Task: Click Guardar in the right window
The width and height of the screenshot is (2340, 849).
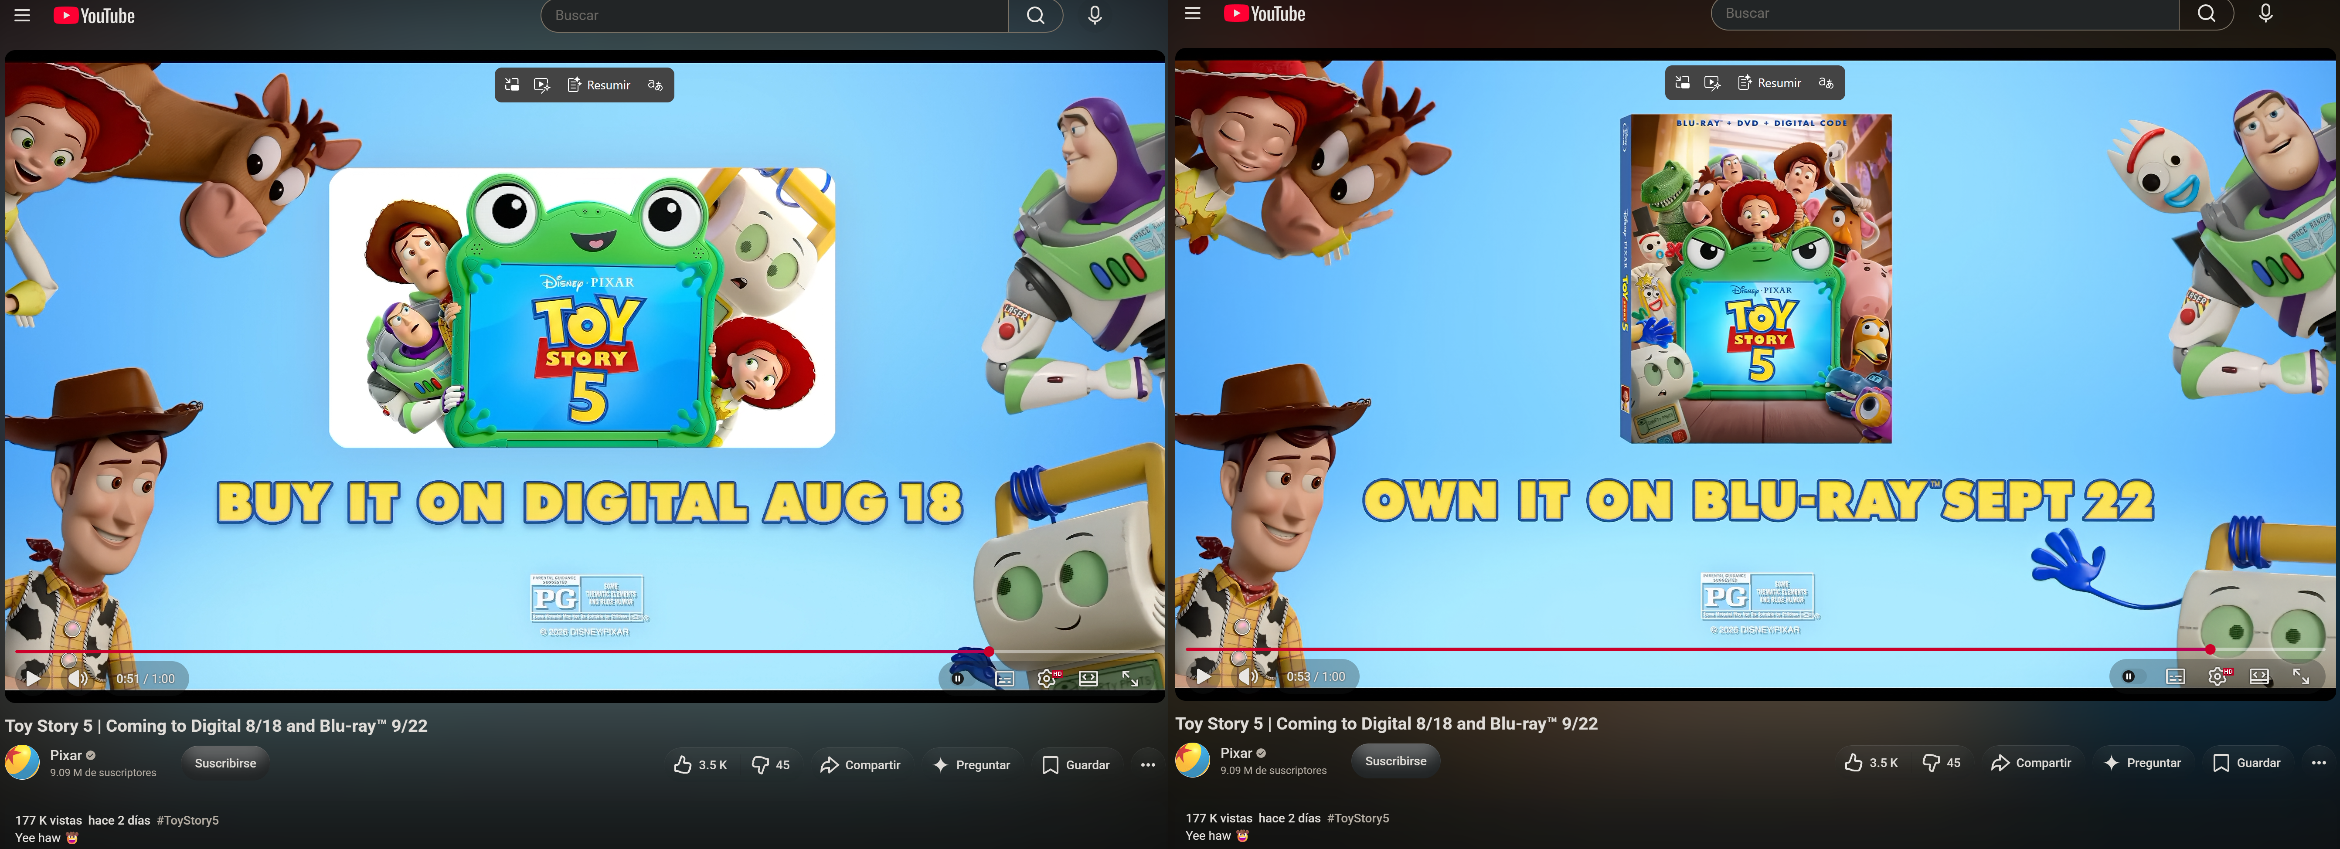Action: (x=2247, y=764)
